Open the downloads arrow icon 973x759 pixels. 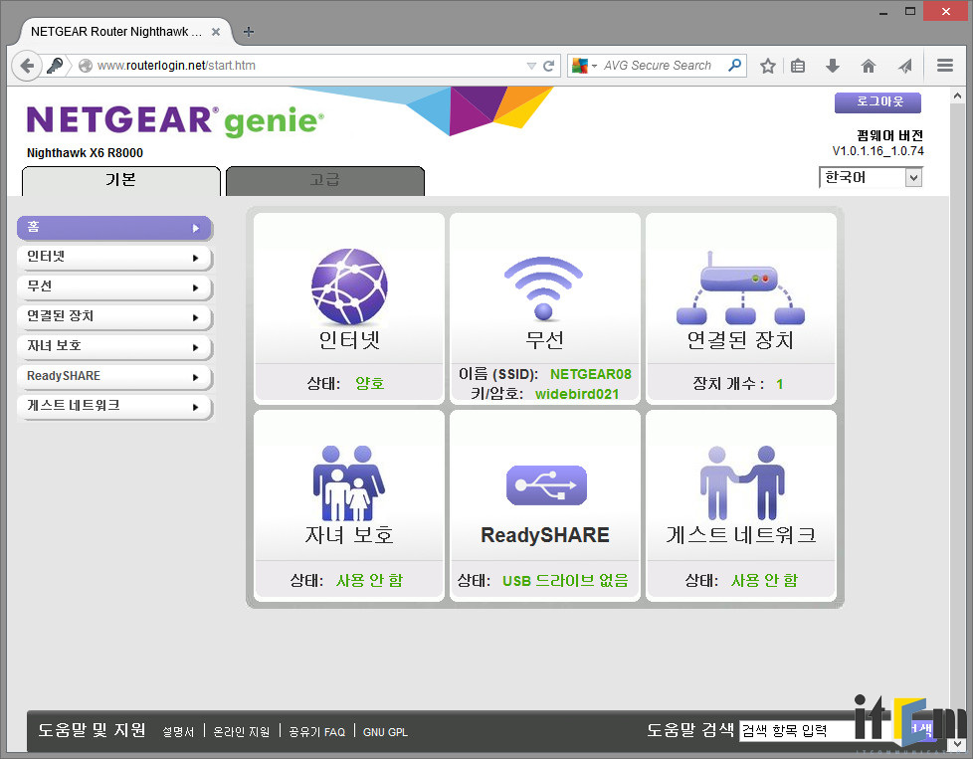click(833, 66)
